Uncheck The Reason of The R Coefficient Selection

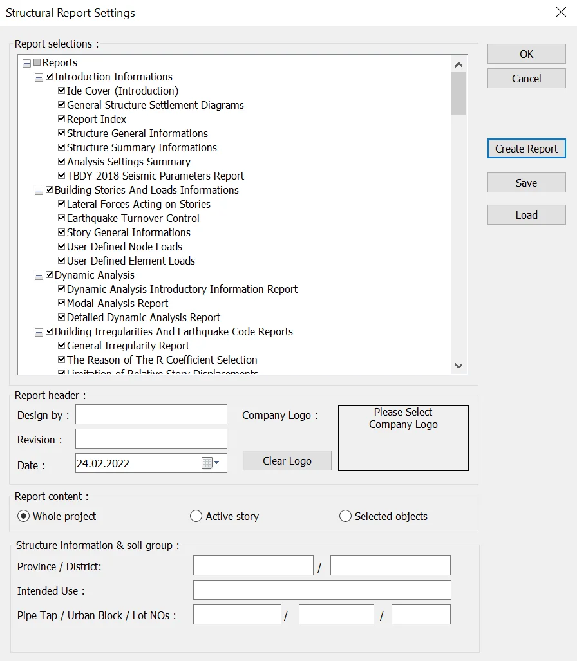(x=62, y=360)
